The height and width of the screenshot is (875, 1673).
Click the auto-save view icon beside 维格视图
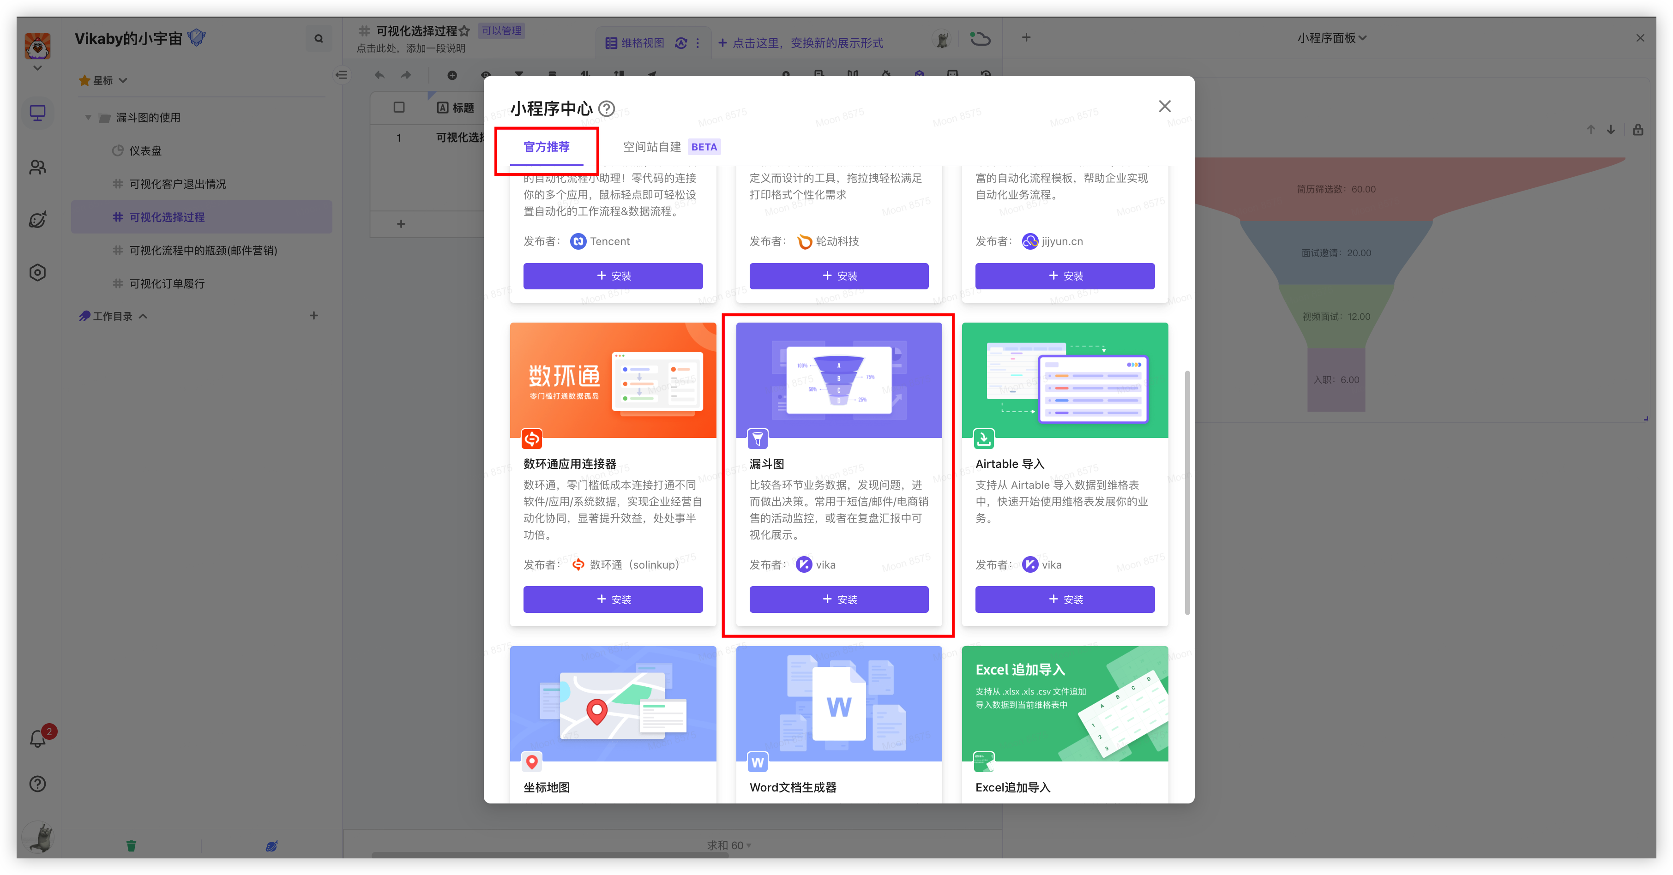coord(680,43)
